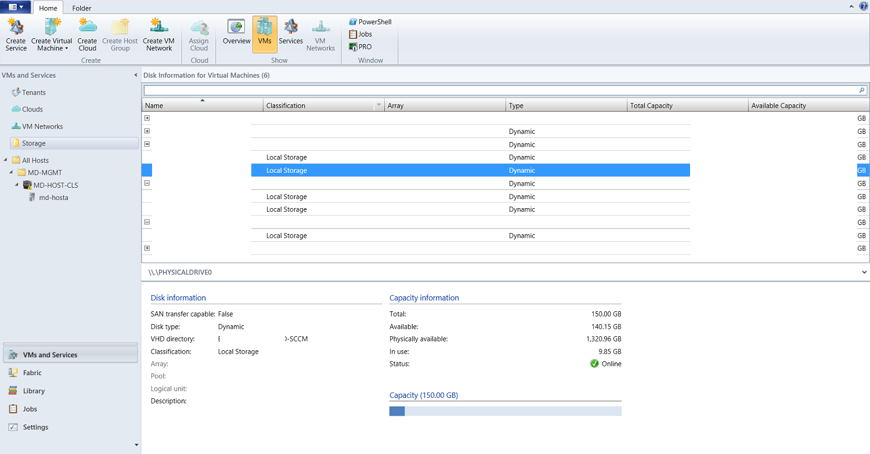Click the blue capacity usage bar
870x454 pixels.
pyautogui.click(x=398, y=411)
